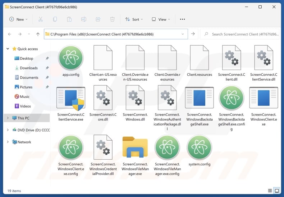284x197 pixels.
Task: Select the app.config file icon
Action: click(x=71, y=58)
